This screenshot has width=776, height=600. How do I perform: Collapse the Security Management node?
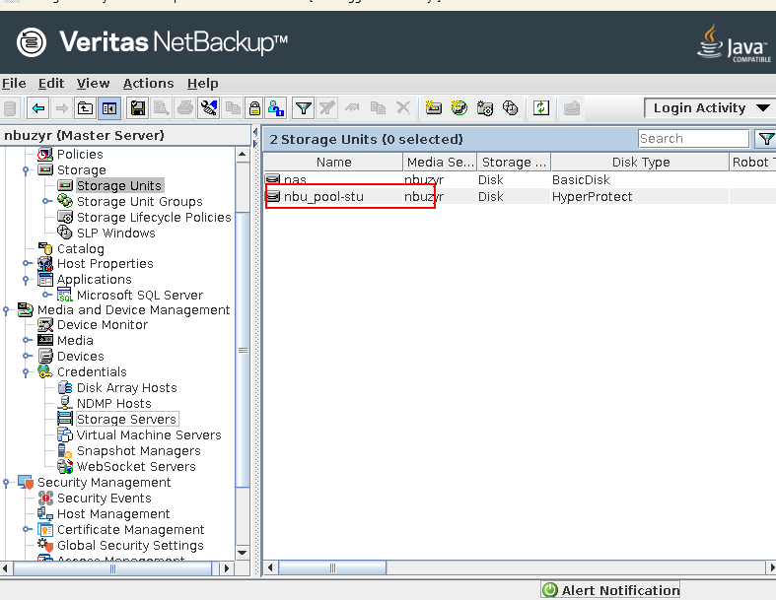(x=6, y=483)
